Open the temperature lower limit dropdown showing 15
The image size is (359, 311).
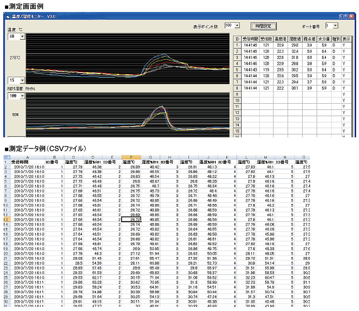[22, 80]
